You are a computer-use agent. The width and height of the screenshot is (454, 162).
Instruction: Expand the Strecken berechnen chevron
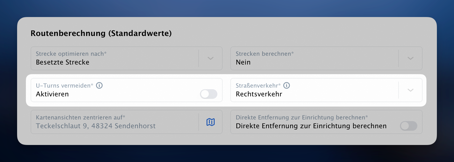410,58
